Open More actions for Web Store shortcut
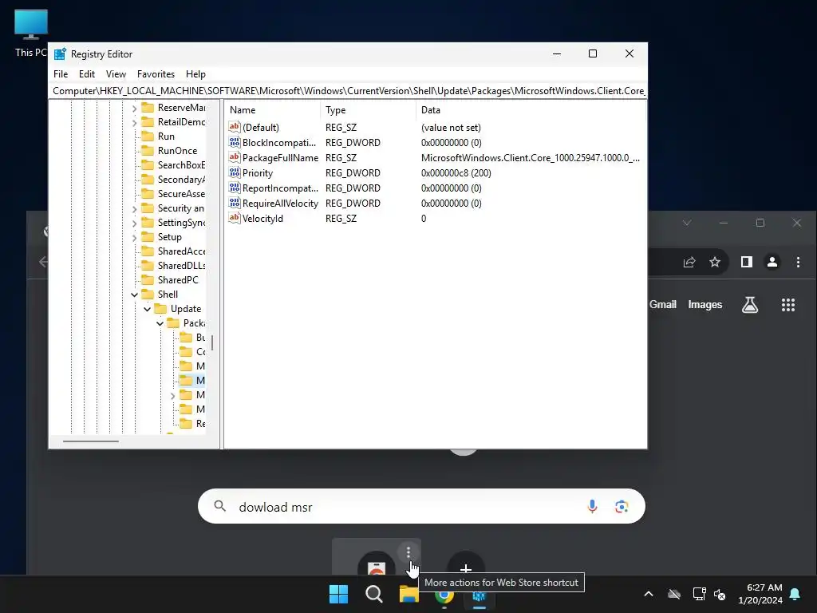The width and height of the screenshot is (817, 613). [x=408, y=552]
